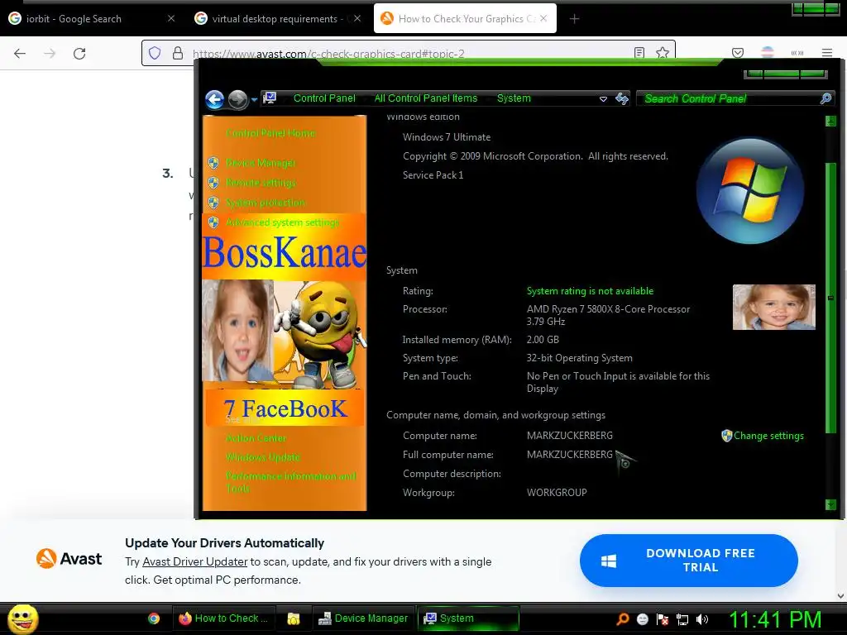Click the green vertical scrollbar thumb

tap(830, 297)
